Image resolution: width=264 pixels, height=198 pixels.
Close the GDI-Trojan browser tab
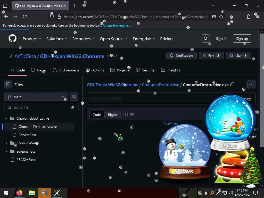(x=65, y=6)
